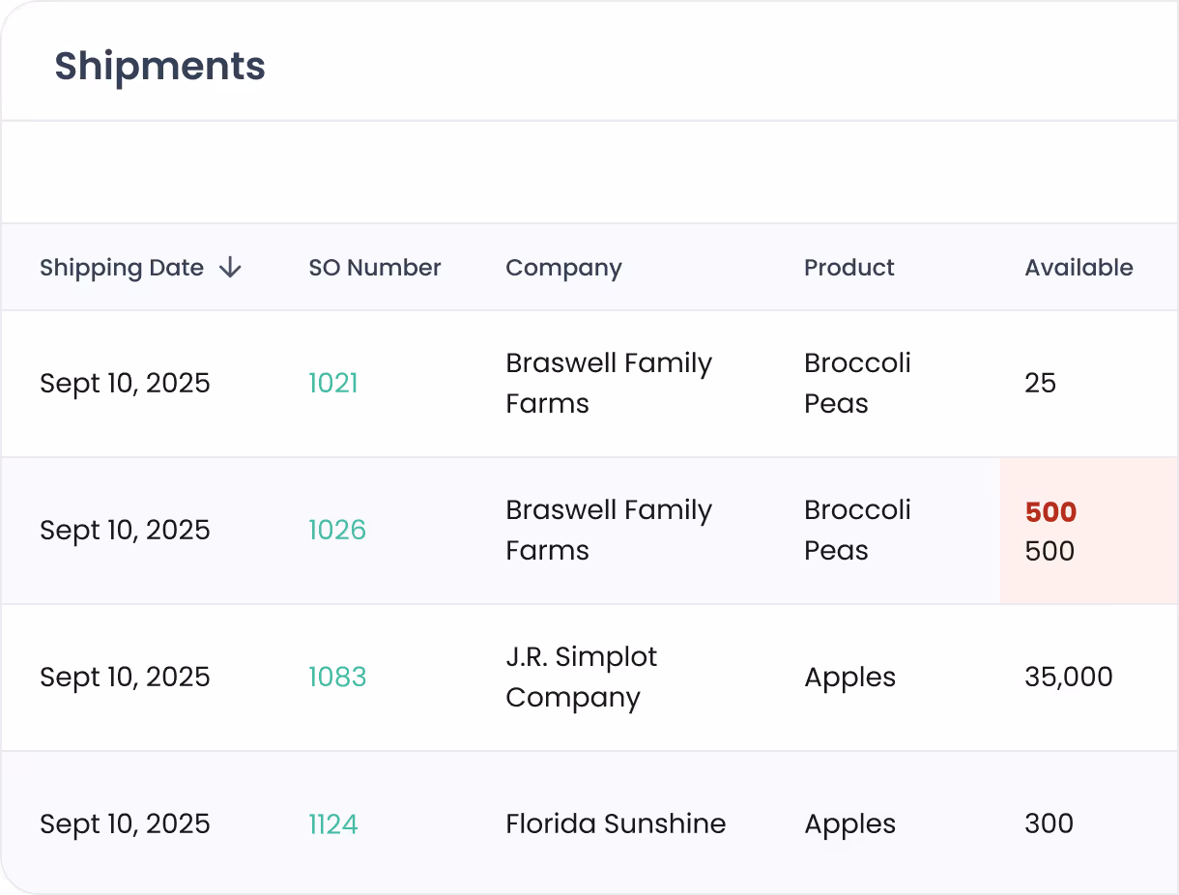1179x895 pixels.
Task: Click the J.R. Simplot Company name
Action: (x=580, y=678)
